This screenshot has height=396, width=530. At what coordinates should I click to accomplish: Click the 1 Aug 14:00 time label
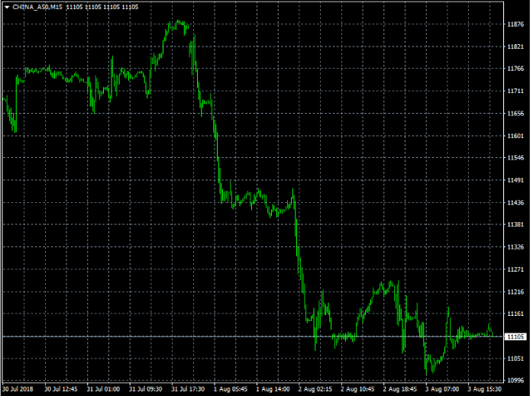[273, 389]
